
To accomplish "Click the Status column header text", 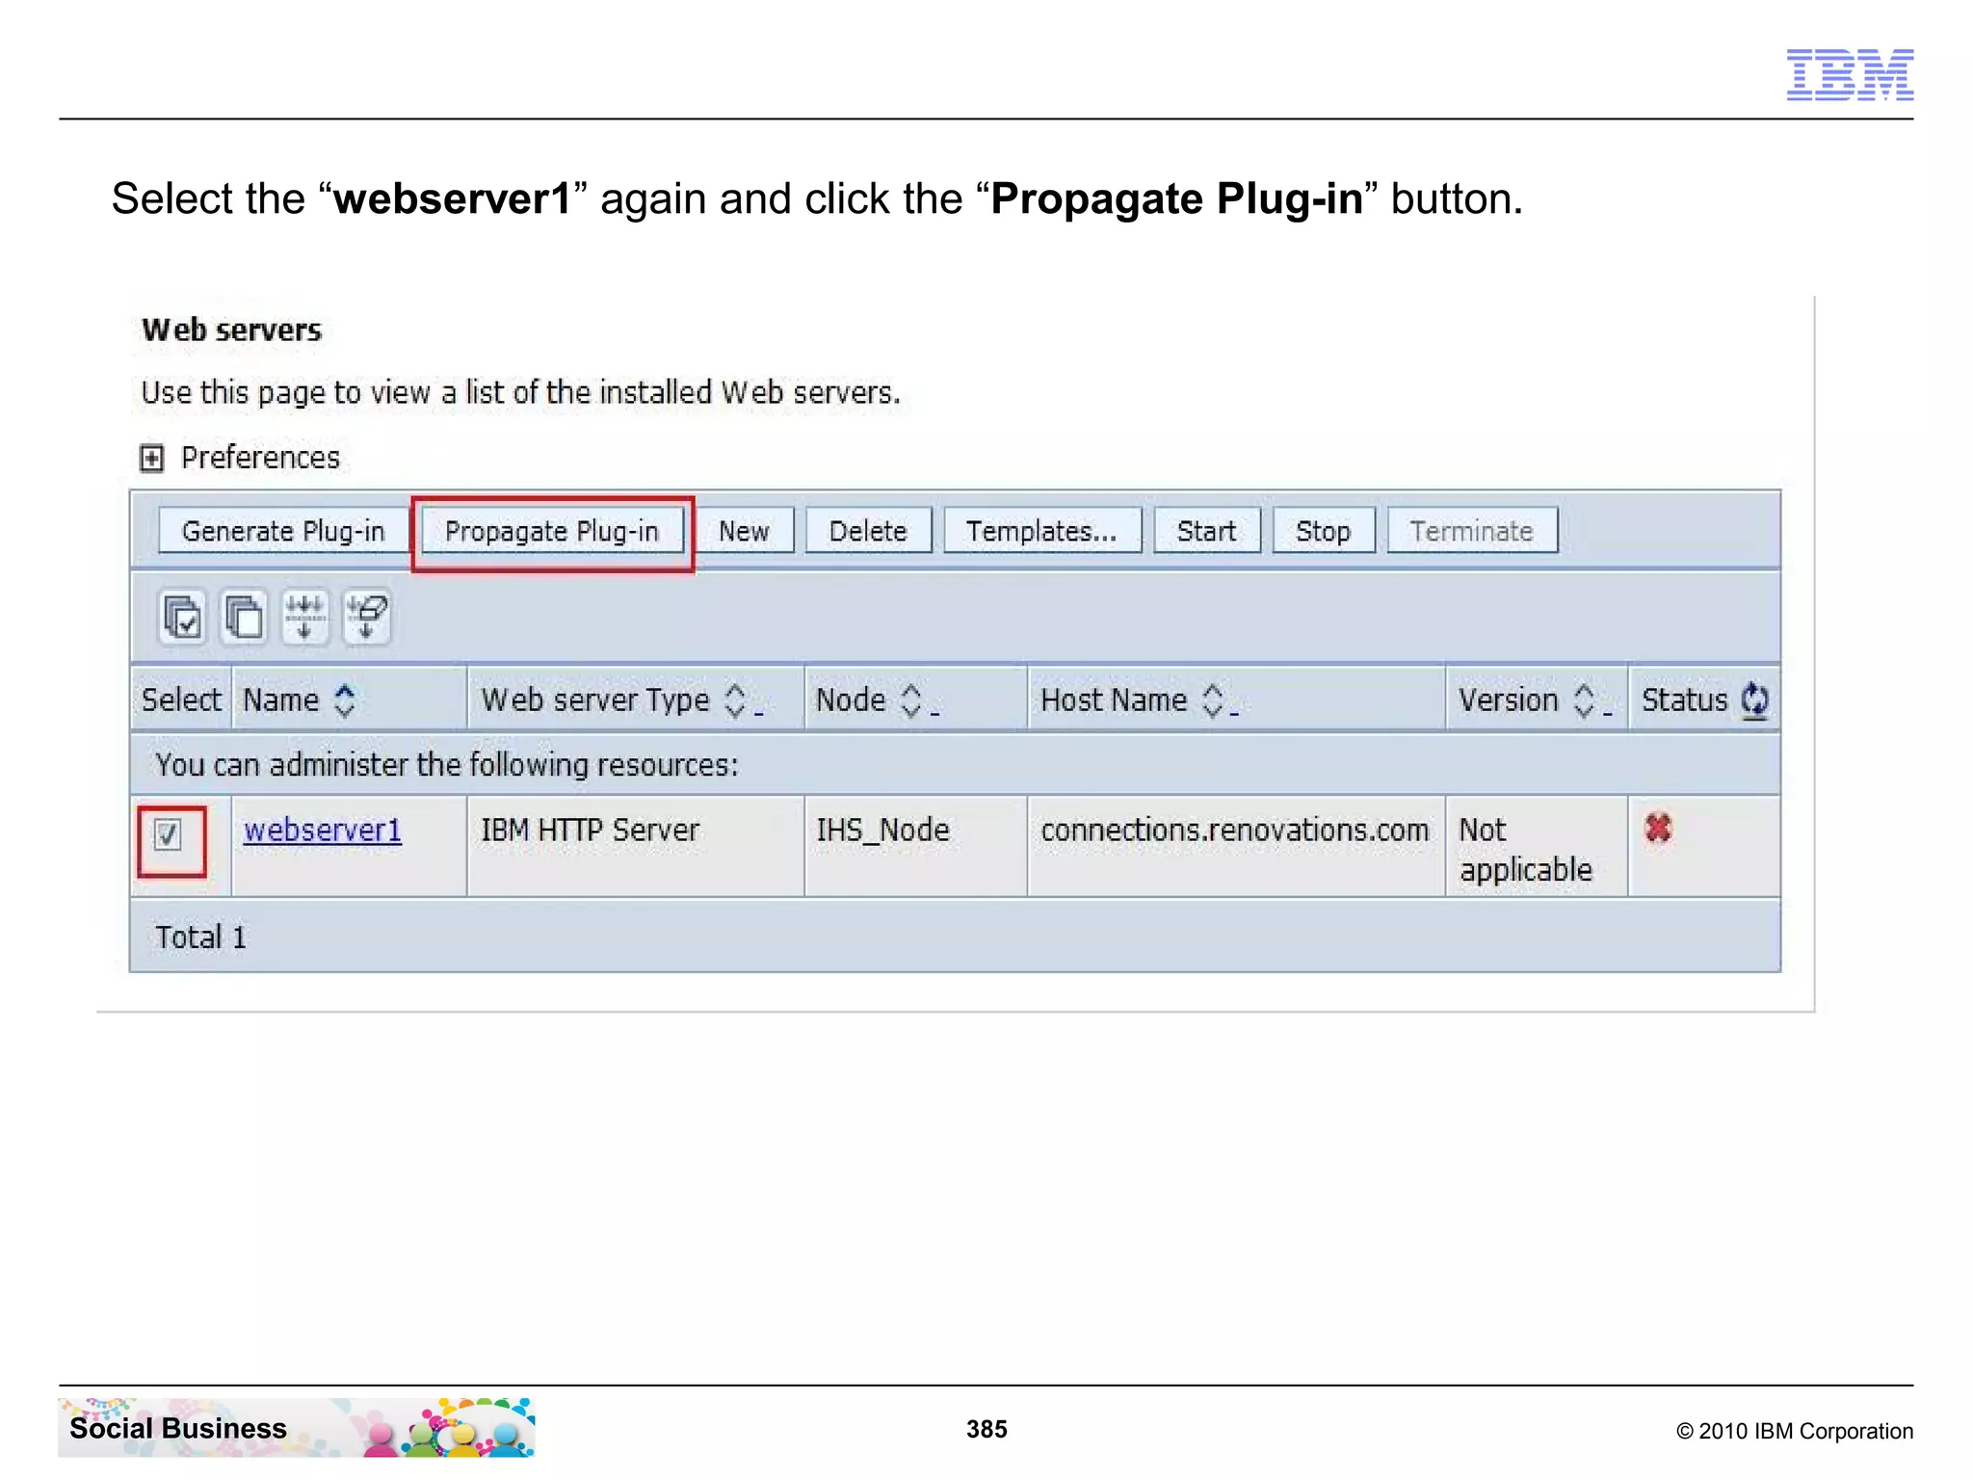I will click(x=1685, y=700).
